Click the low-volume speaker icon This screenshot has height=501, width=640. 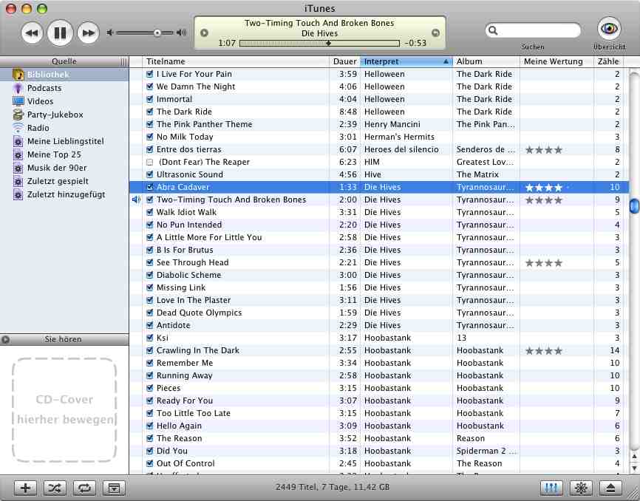[109, 33]
